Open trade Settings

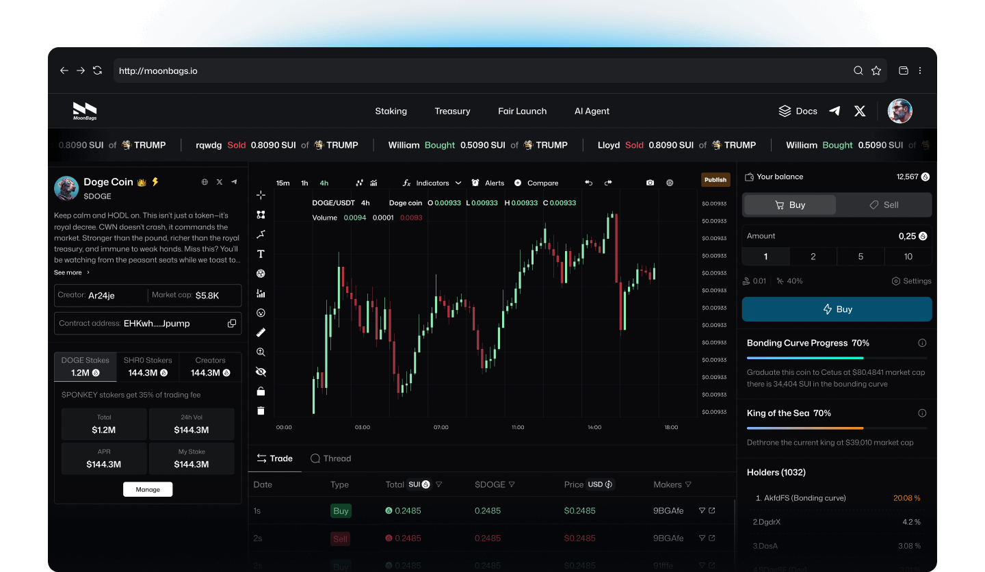coord(911,281)
